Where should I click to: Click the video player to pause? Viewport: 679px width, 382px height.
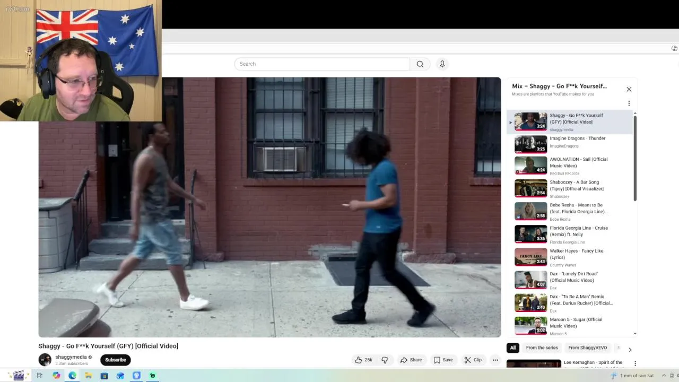coord(269,207)
